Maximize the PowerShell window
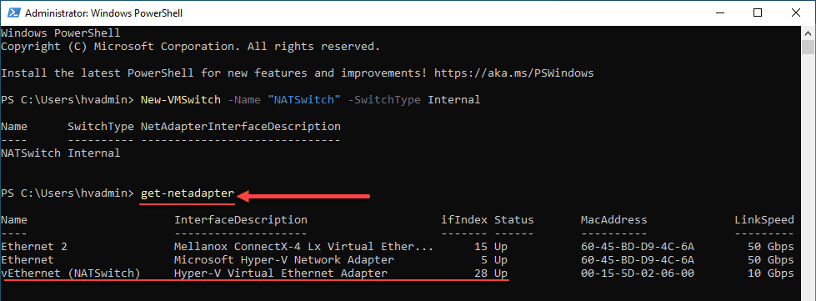 [758, 13]
